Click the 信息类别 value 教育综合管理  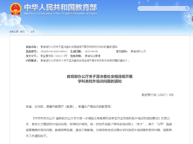[x=93, y=56]
